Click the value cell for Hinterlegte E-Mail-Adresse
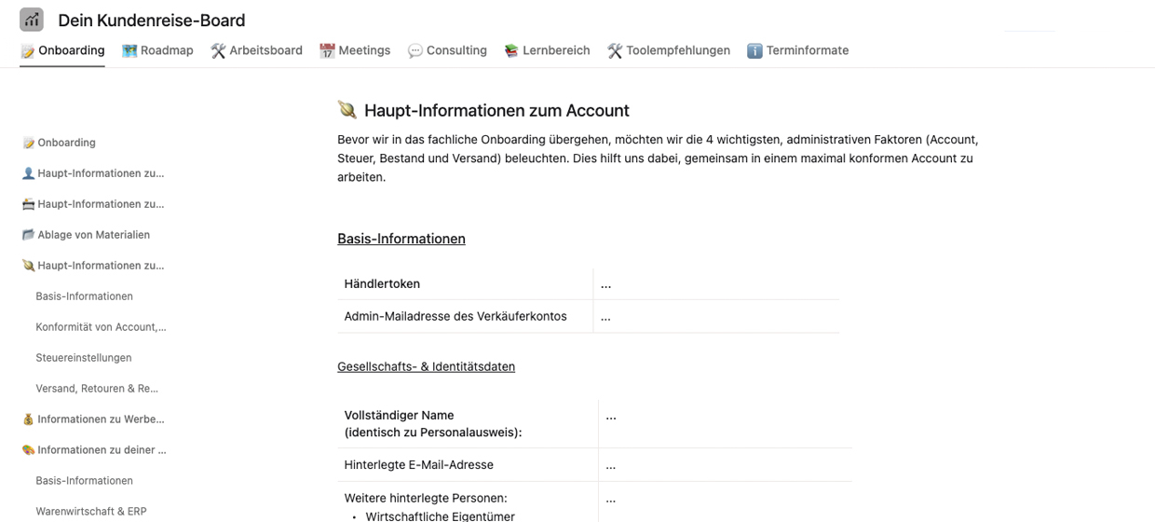 pos(725,465)
